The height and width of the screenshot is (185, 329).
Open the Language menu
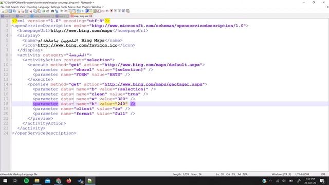point(44,7)
